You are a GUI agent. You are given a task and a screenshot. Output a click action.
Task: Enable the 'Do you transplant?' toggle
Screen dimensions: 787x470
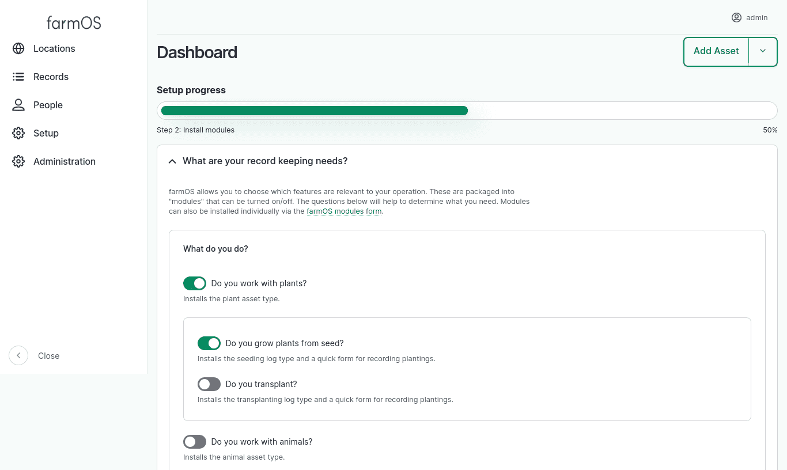[209, 384]
